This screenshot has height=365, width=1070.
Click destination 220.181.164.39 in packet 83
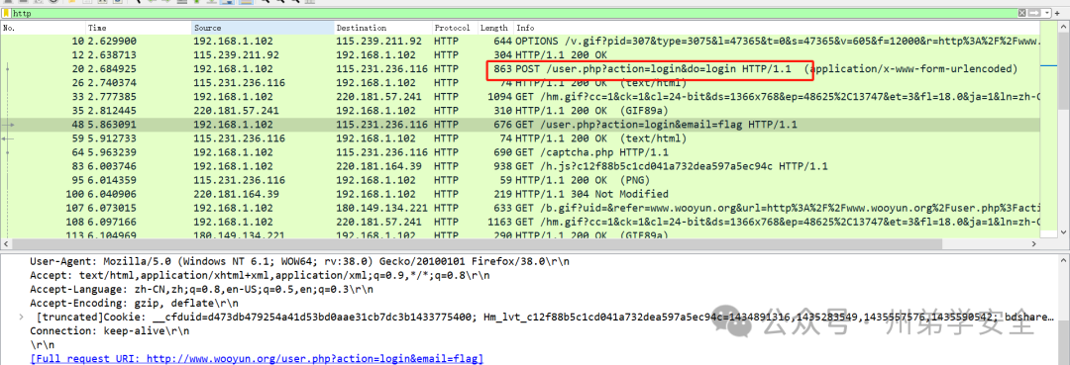[378, 166]
